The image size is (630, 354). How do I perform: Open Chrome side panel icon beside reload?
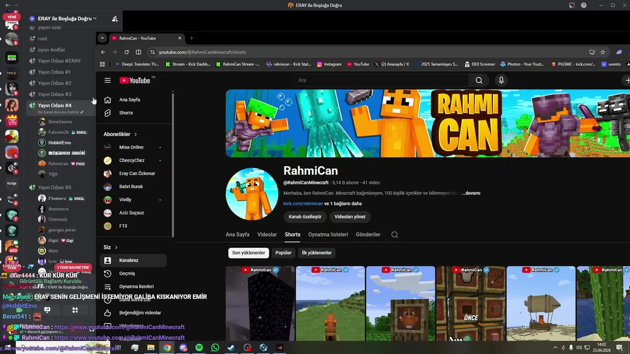138,52
